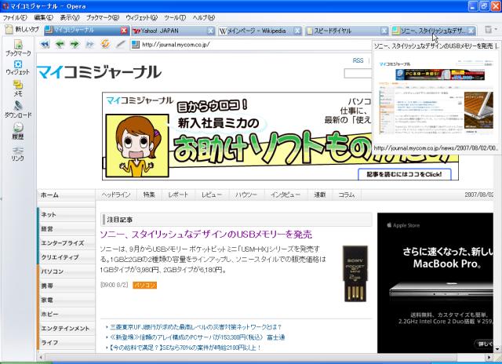Open the レビュー nav tab

pyautogui.click(x=212, y=195)
